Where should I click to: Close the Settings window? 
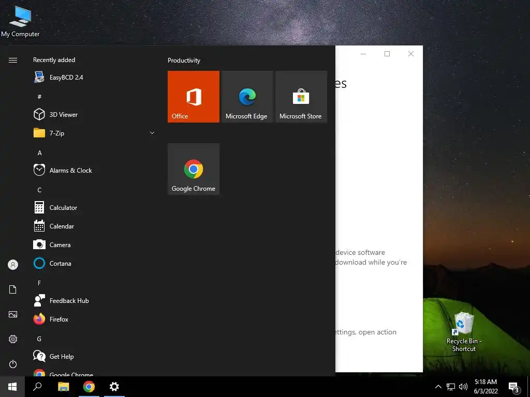pyautogui.click(x=410, y=54)
